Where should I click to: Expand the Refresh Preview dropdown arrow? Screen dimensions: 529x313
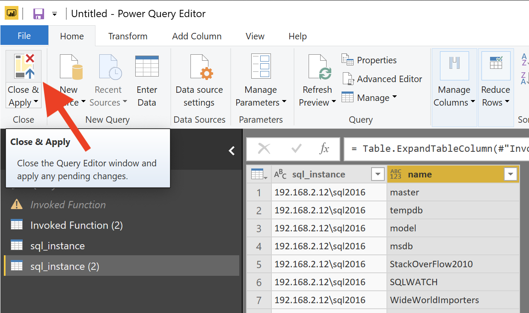coord(333,102)
